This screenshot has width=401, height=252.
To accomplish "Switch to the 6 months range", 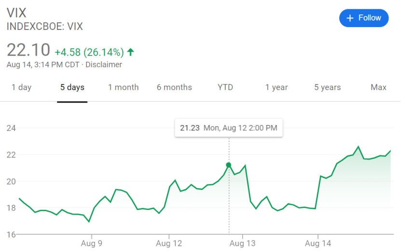I will tap(174, 87).
